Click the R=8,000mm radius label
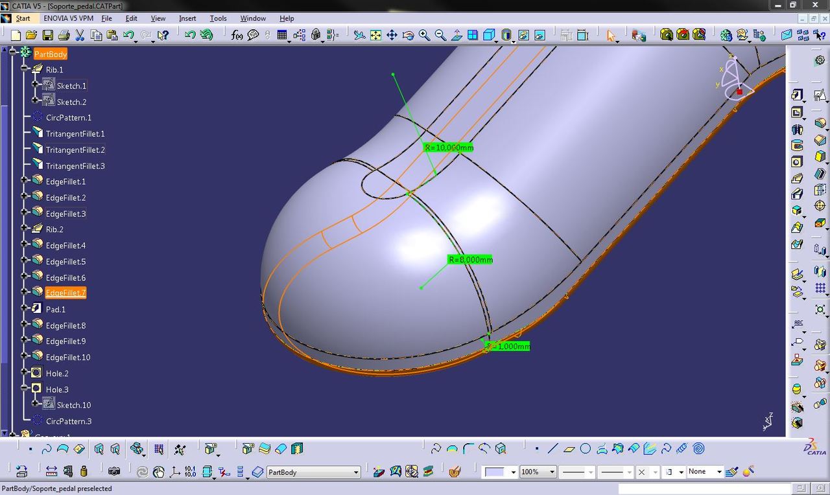830x495 pixels. (470, 260)
